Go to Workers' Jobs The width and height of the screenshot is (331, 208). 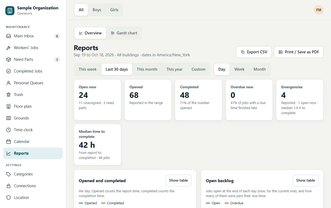[33, 48]
